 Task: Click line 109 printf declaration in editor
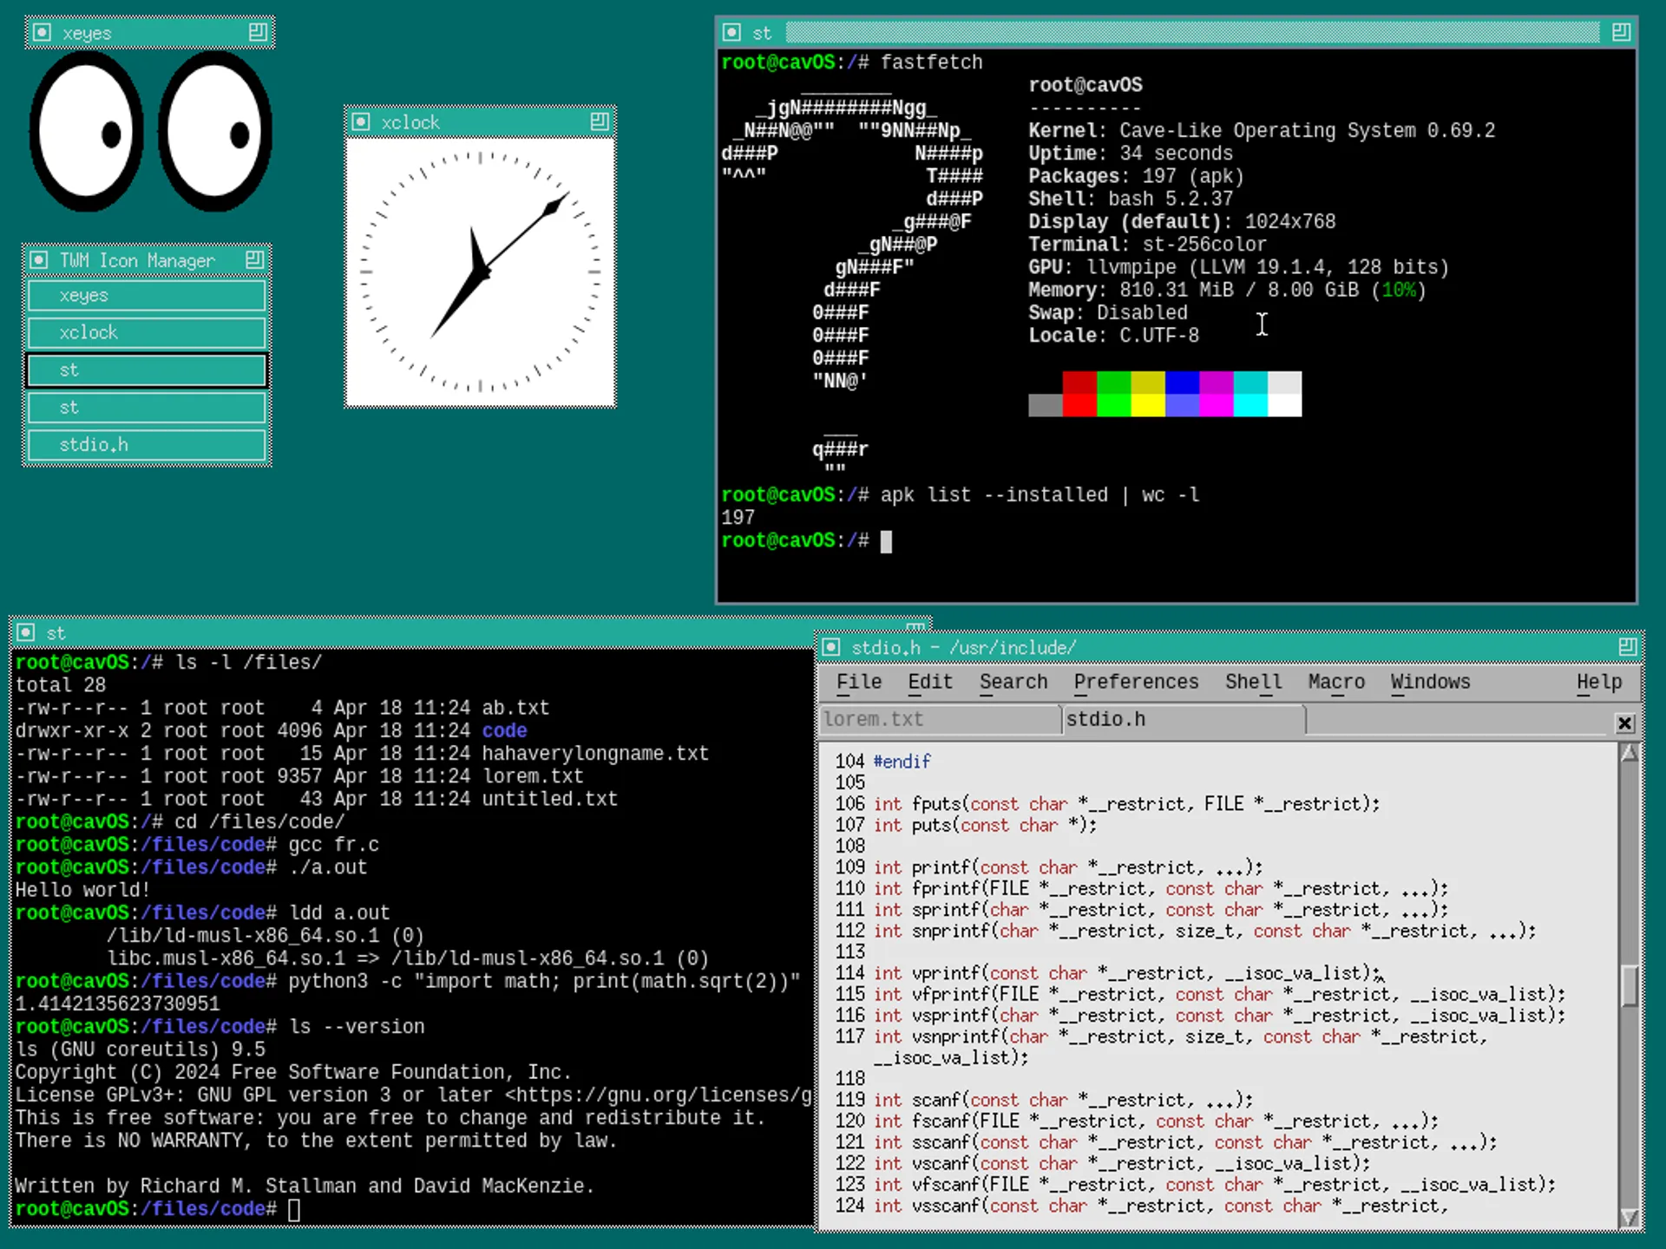point(1068,867)
